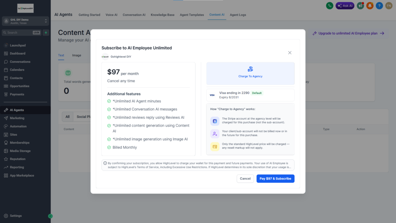396x223 pixels.
Task: Click the sidebar Search field
Action: coord(21,33)
